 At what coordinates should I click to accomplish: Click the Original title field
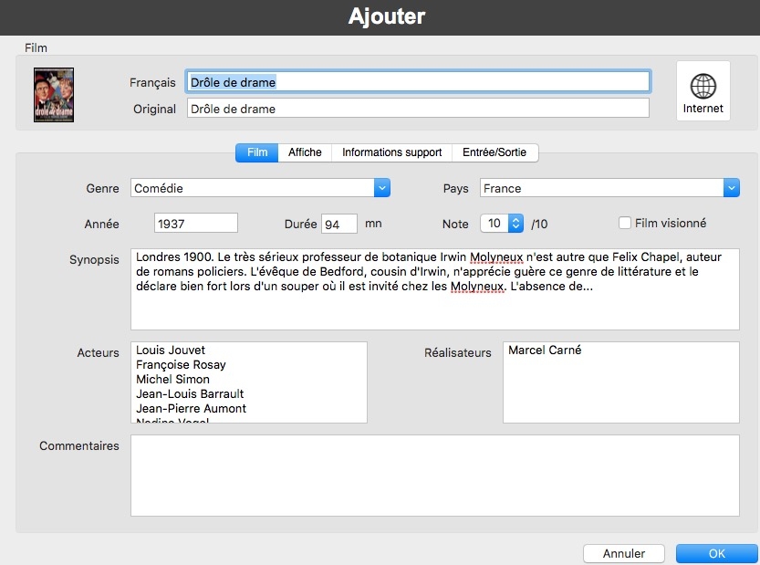[x=418, y=109]
